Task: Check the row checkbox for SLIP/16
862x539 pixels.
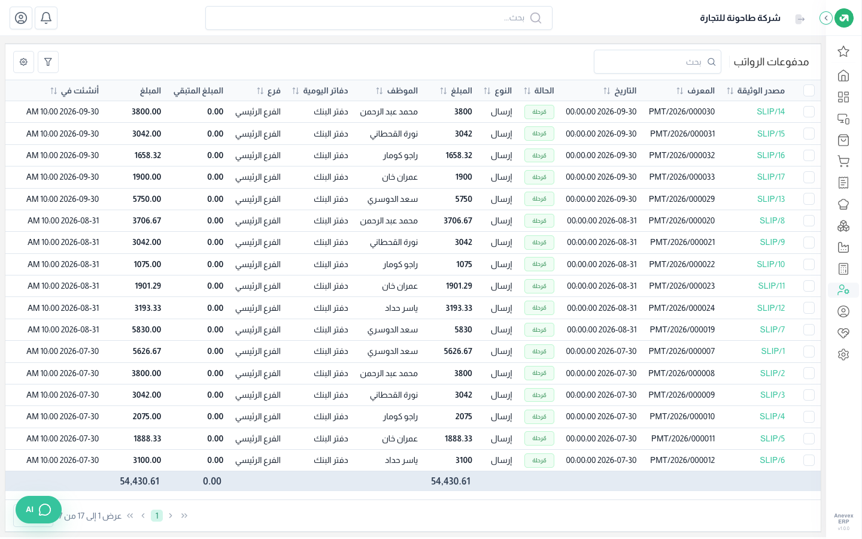Action: pos(809,155)
